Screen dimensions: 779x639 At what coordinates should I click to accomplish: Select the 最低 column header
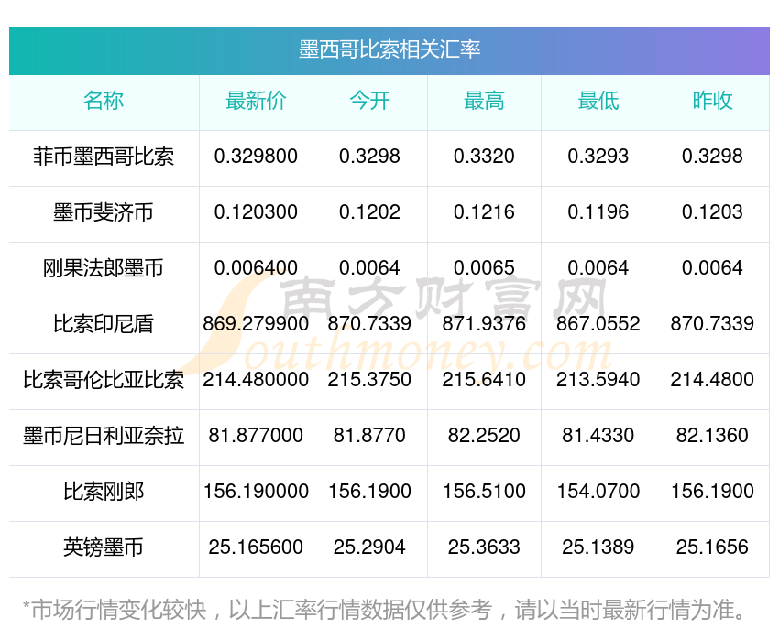click(x=598, y=101)
